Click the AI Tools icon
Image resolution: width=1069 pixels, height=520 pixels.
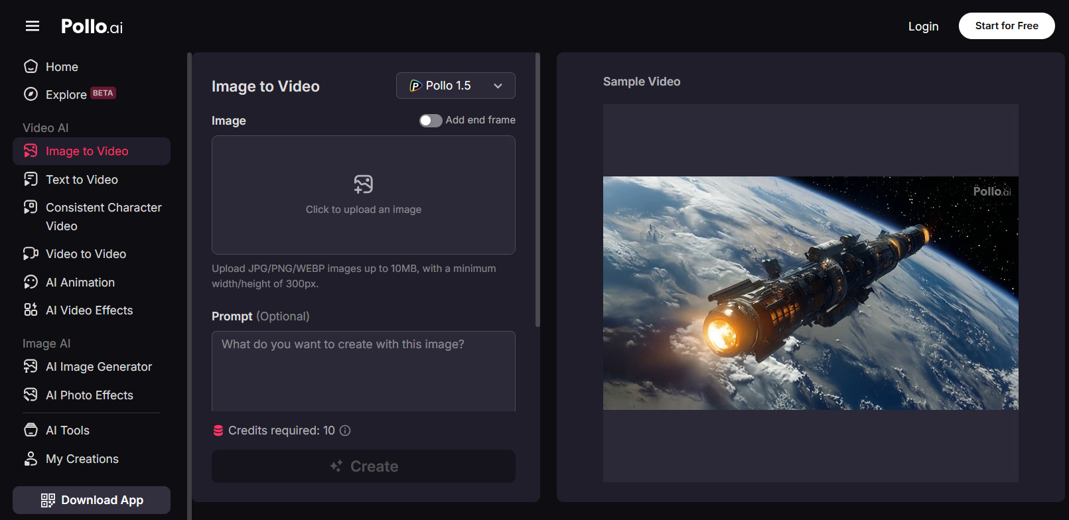31,430
